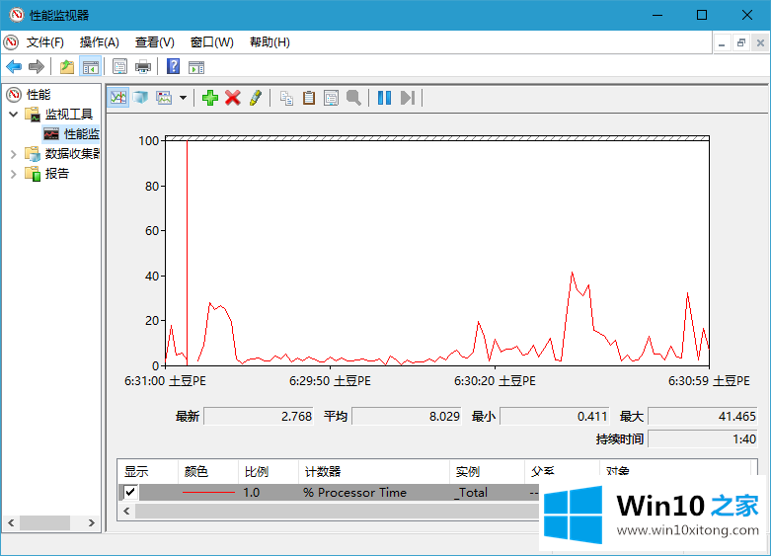Expand the 数据收集器 tree node

click(x=13, y=154)
